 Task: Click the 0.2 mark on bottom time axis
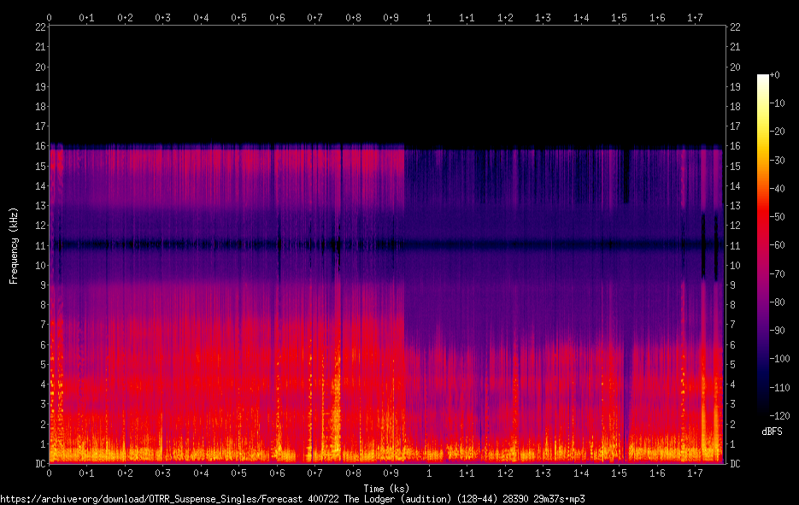[125, 473]
